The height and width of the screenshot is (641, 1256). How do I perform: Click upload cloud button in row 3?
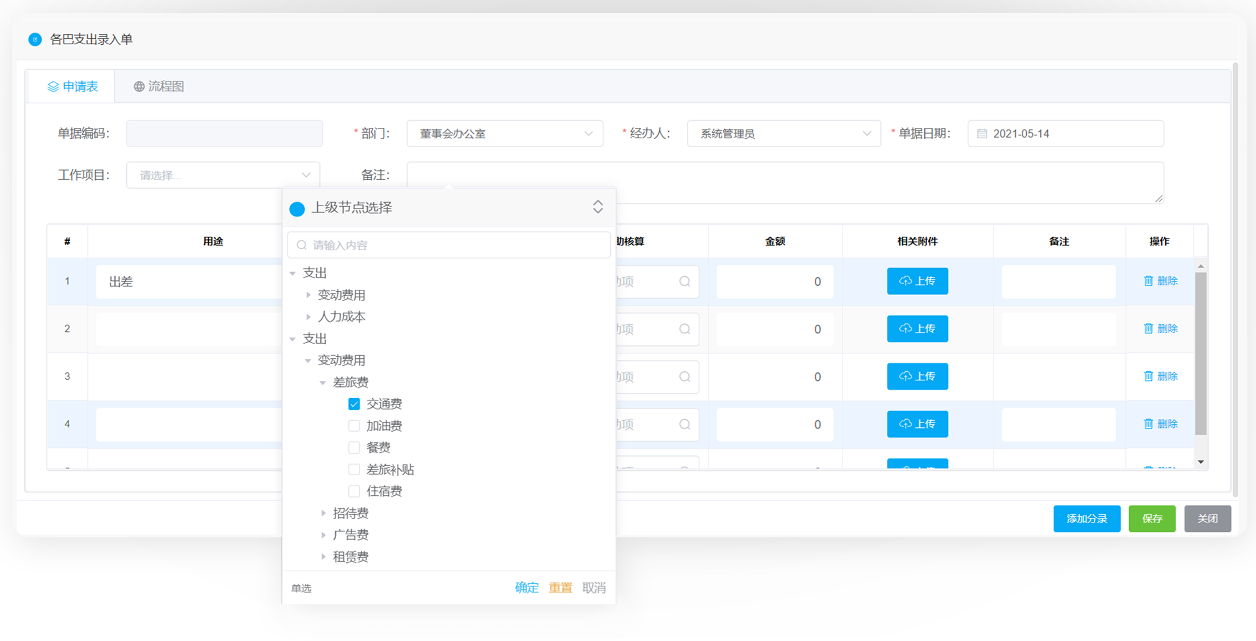[x=917, y=376]
